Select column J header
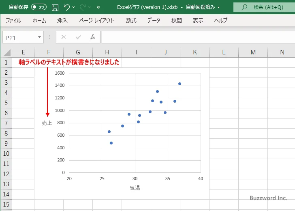 click(x=166, y=52)
